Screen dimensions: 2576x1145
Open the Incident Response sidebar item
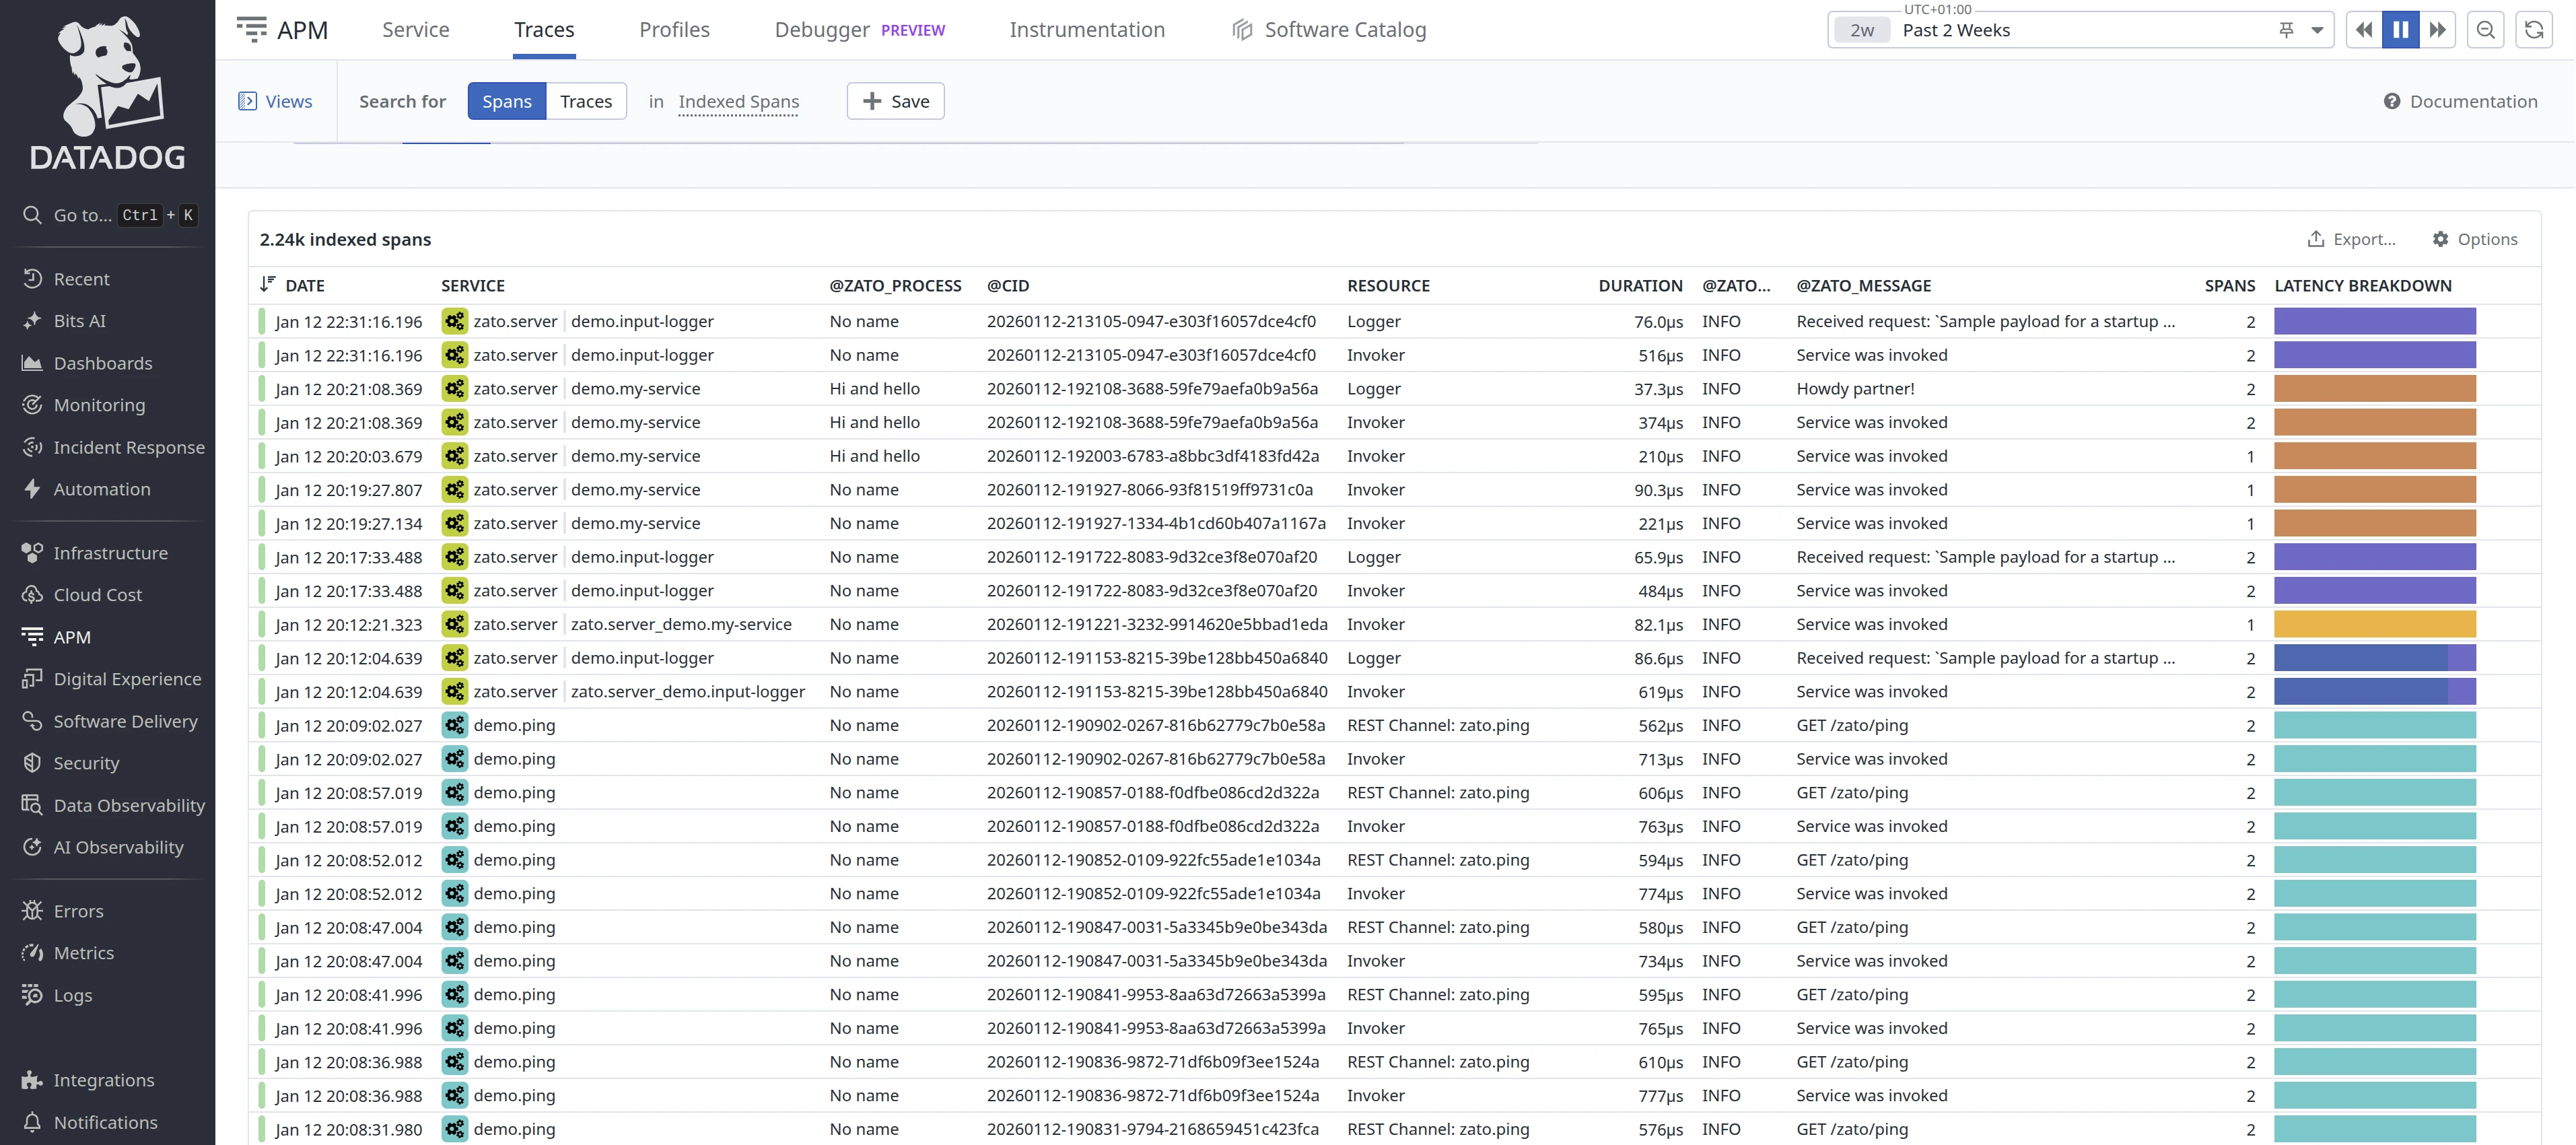[128, 447]
